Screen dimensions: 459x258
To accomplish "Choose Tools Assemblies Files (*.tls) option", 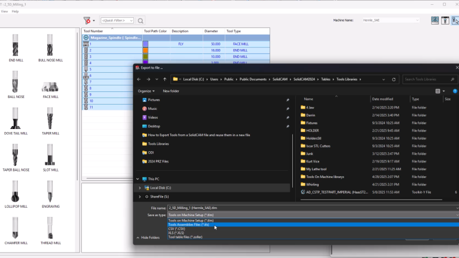I will (x=313, y=225).
